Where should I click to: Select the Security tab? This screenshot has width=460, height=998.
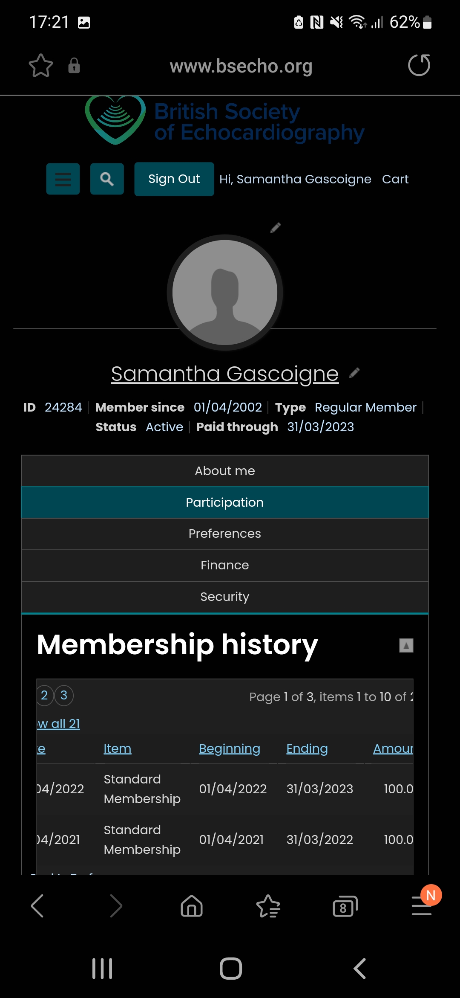(225, 597)
